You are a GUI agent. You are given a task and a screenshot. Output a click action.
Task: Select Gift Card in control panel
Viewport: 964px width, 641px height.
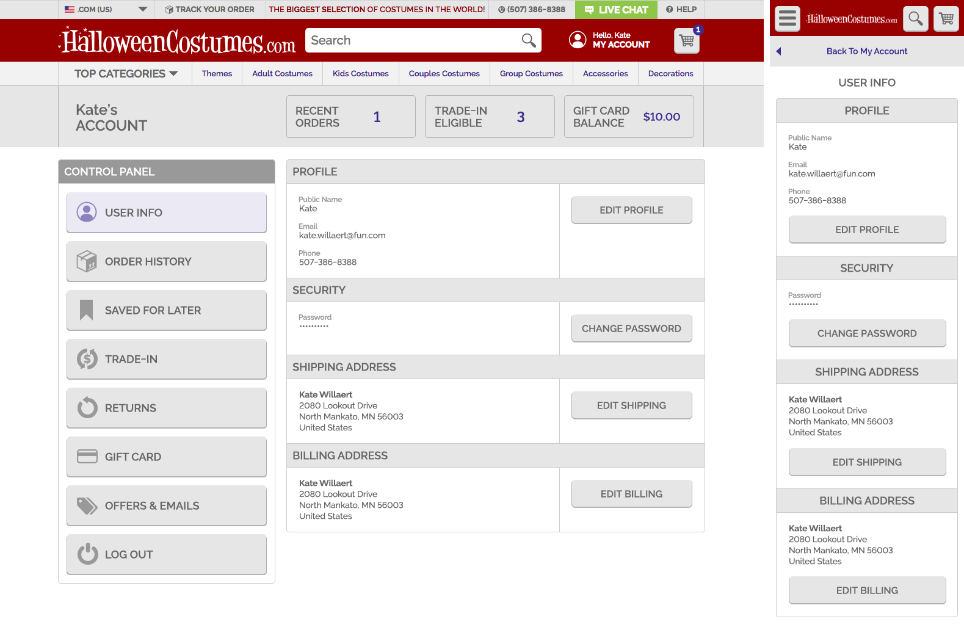[167, 457]
